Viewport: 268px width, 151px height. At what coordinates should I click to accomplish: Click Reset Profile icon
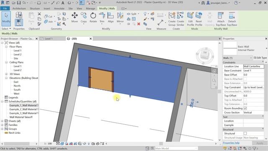point(198,19)
